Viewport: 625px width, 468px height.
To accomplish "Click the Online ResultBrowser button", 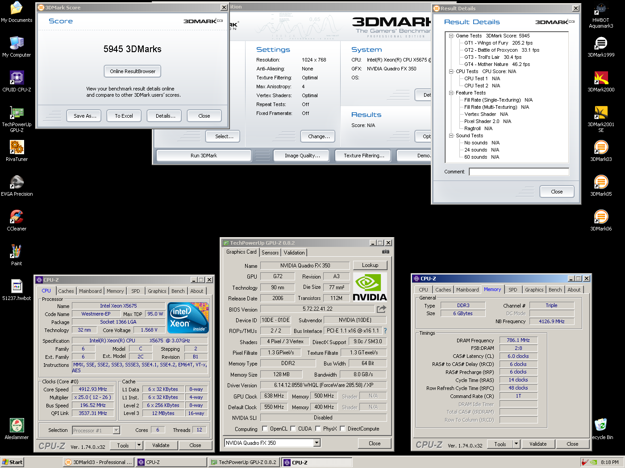I will tap(133, 71).
